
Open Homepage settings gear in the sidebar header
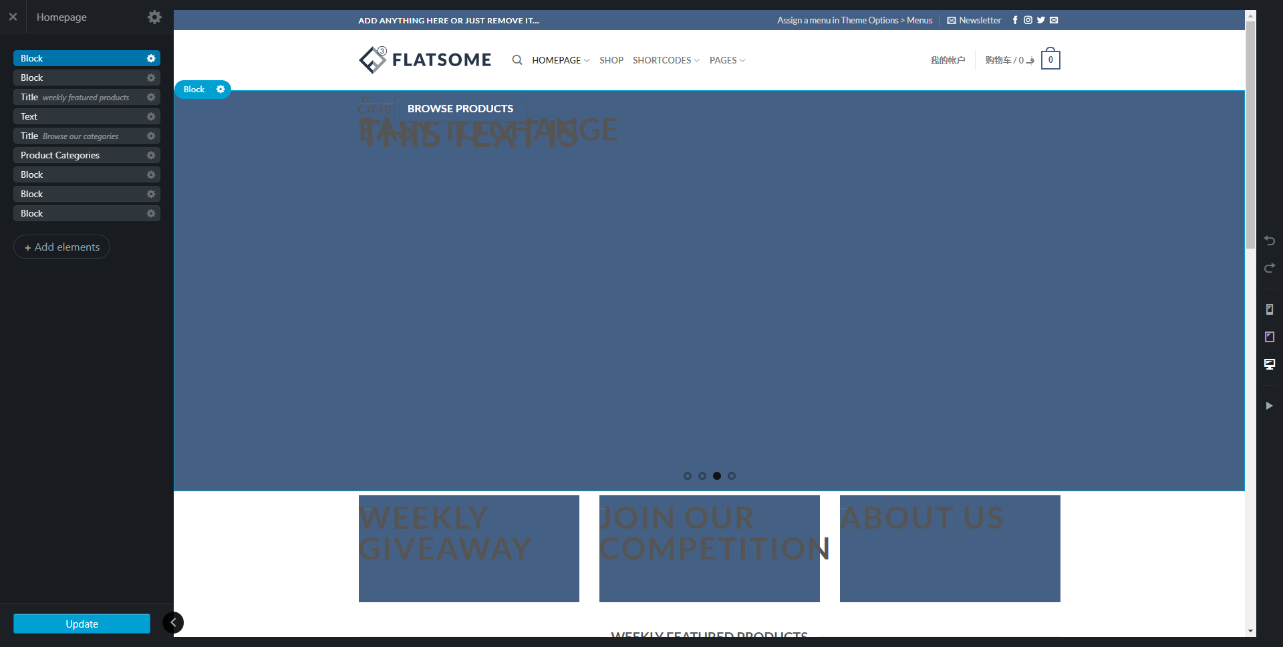154,17
